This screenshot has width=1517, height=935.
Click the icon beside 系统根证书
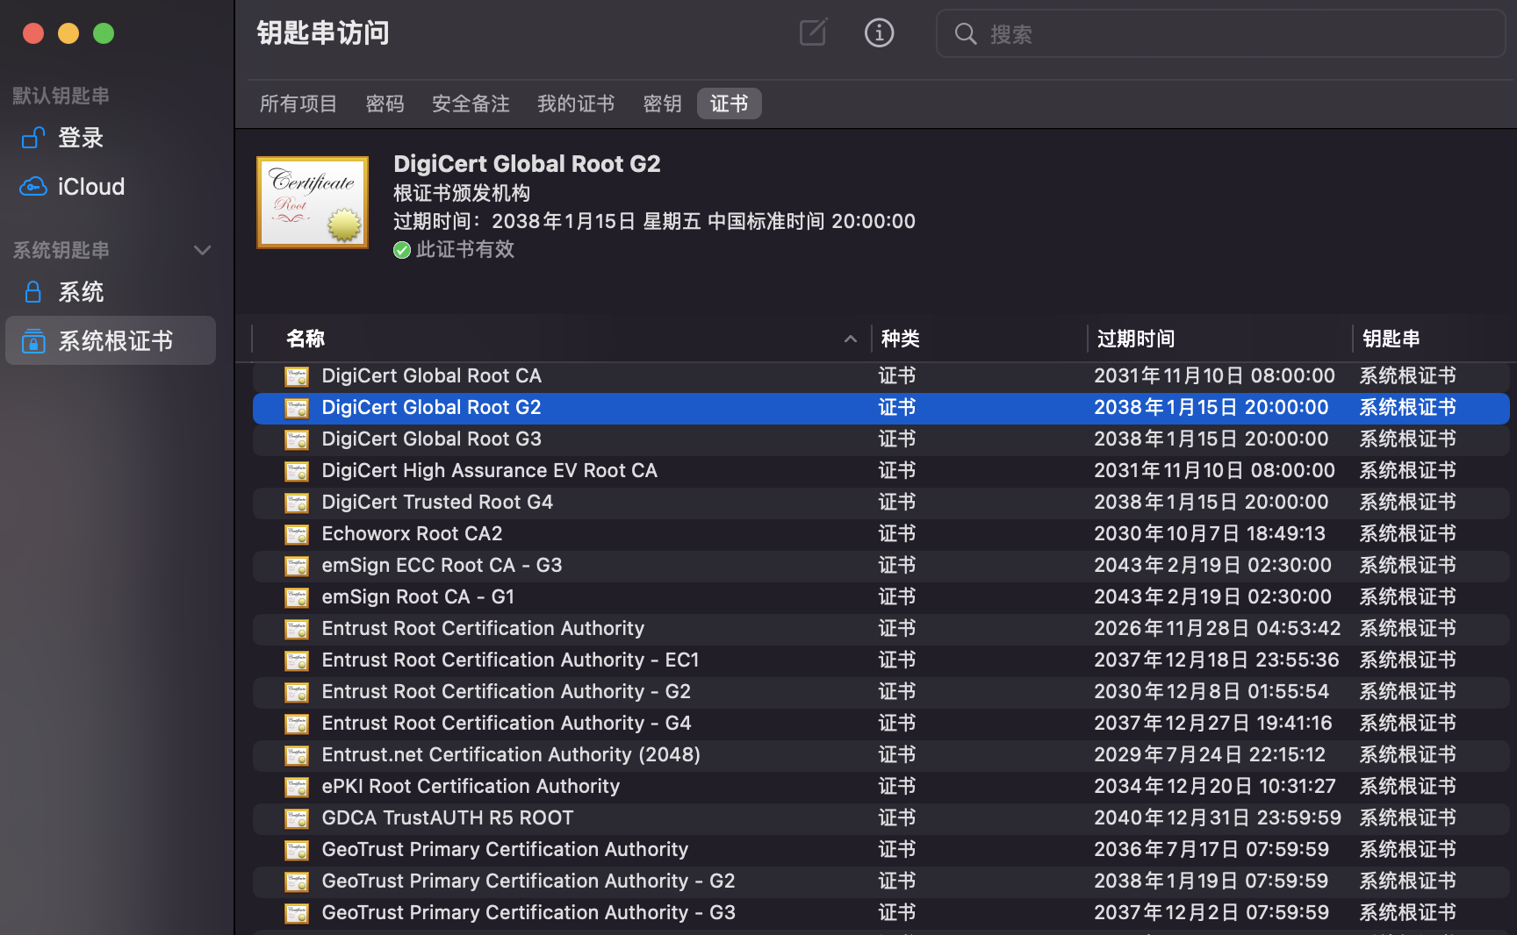[x=33, y=340]
